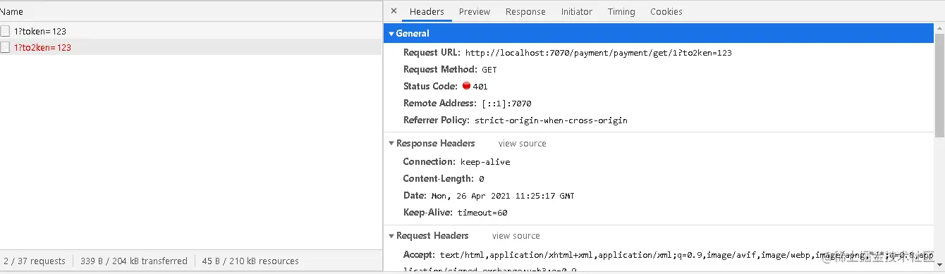Open the Initiator tab

tap(577, 11)
